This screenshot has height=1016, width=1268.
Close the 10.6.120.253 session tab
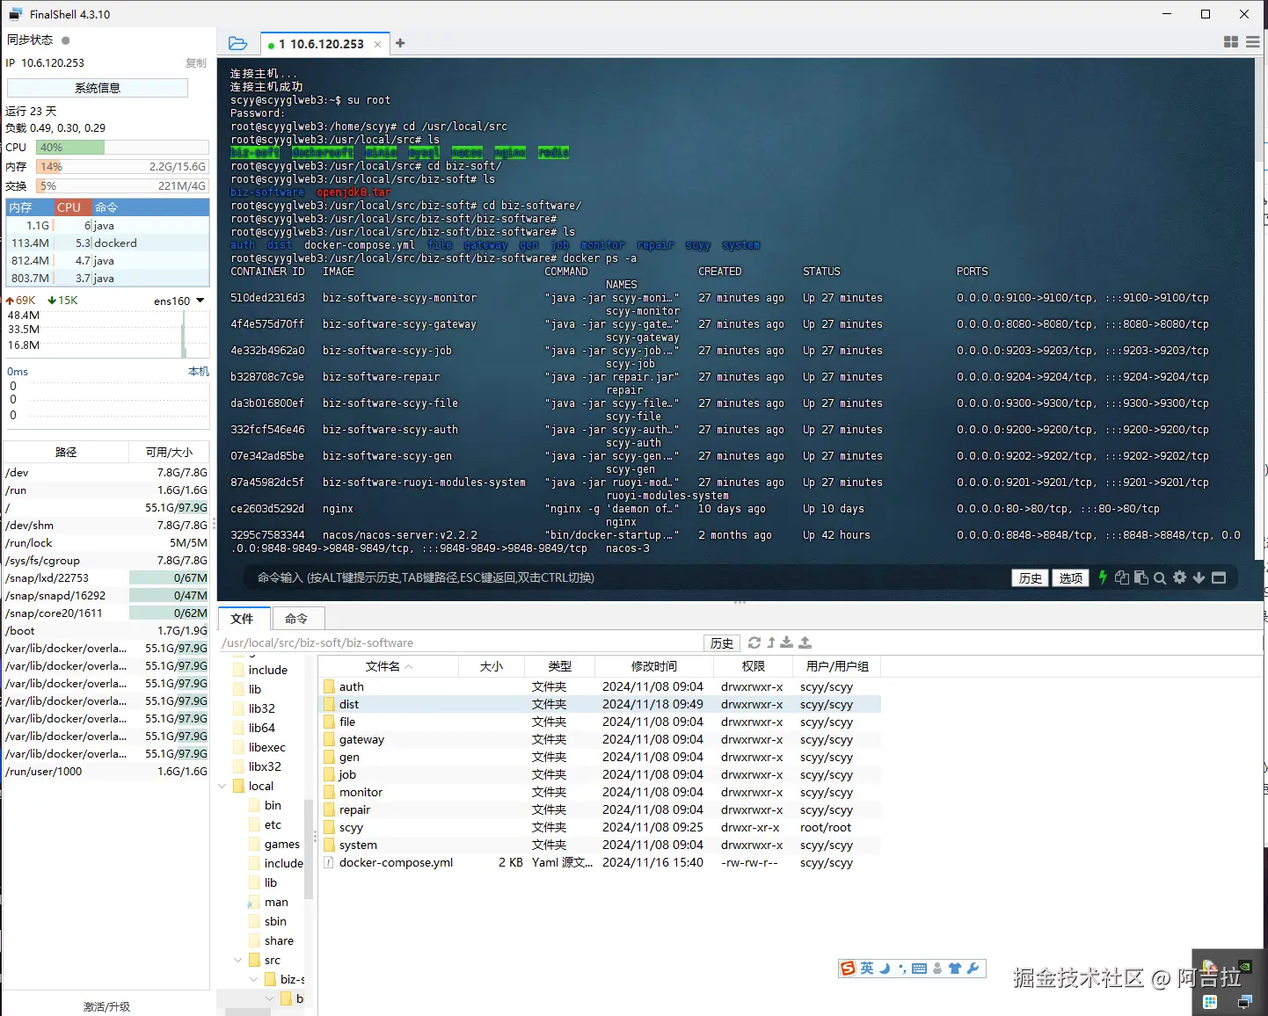click(x=378, y=44)
